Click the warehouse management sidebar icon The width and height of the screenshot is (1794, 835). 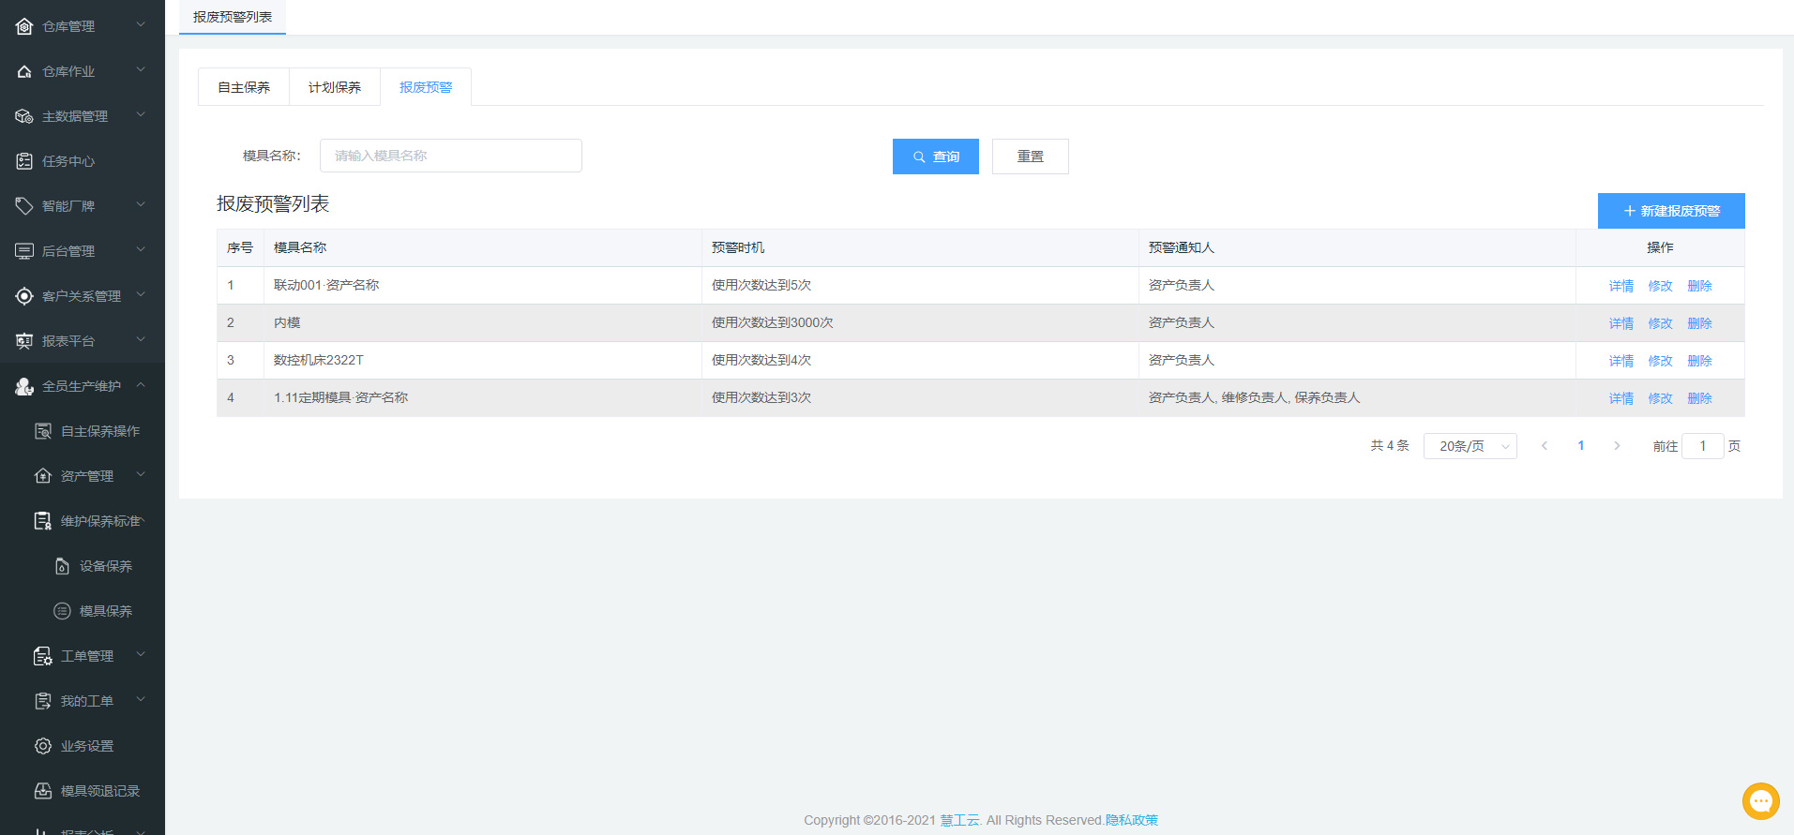24,26
